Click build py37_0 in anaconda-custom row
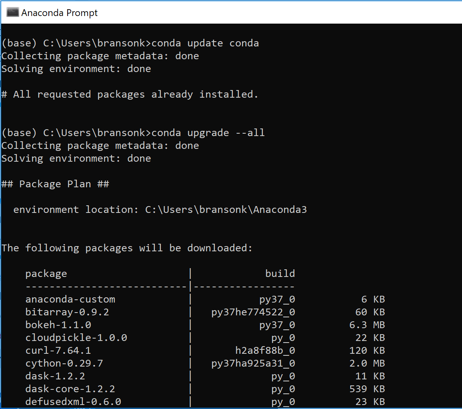Viewport: 462px width, 409px height. 277,300
